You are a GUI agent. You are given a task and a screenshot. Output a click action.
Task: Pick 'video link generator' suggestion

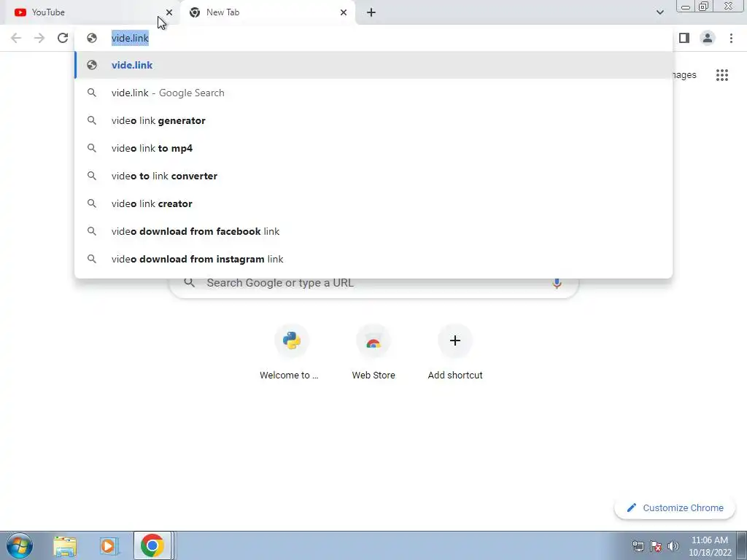[x=373, y=120]
